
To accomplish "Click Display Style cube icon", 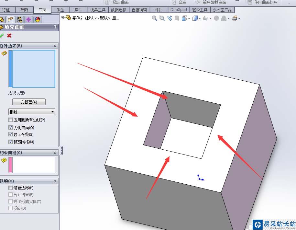I will [x=195, y=18].
